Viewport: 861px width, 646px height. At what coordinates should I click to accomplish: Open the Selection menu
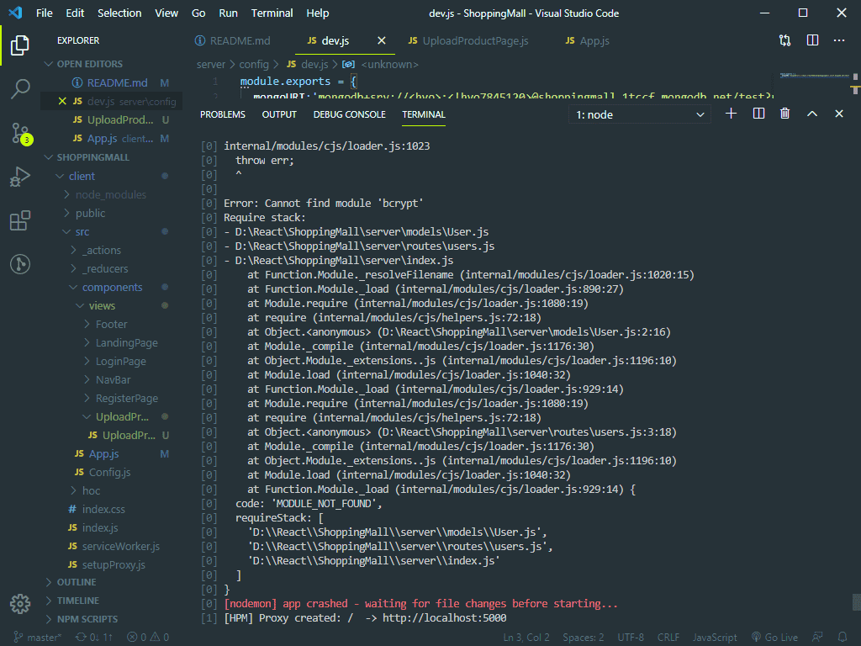pyautogui.click(x=119, y=13)
